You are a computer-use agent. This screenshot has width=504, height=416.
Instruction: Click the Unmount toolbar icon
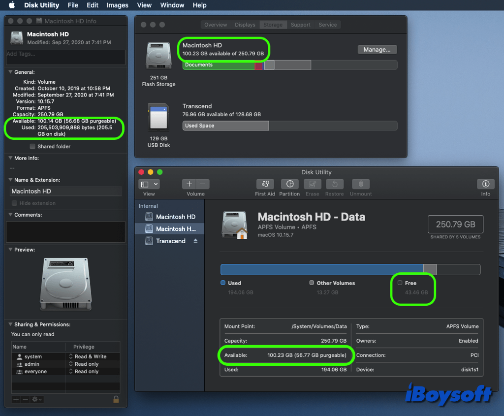(361, 184)
